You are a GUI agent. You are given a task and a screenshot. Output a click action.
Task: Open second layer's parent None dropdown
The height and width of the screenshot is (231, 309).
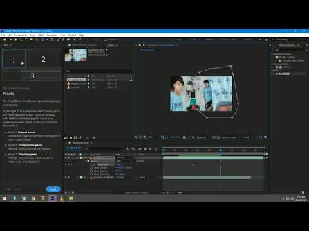click(147, 177)
